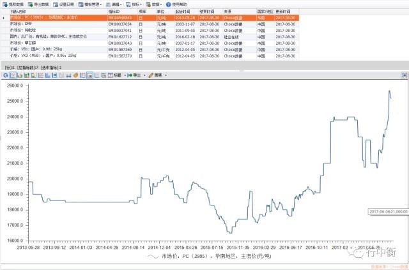Open 使用帮助 help
409x270 pixels.
click(x=176, y=4)
